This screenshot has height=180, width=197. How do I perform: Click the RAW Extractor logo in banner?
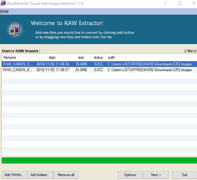click(14, 29)
